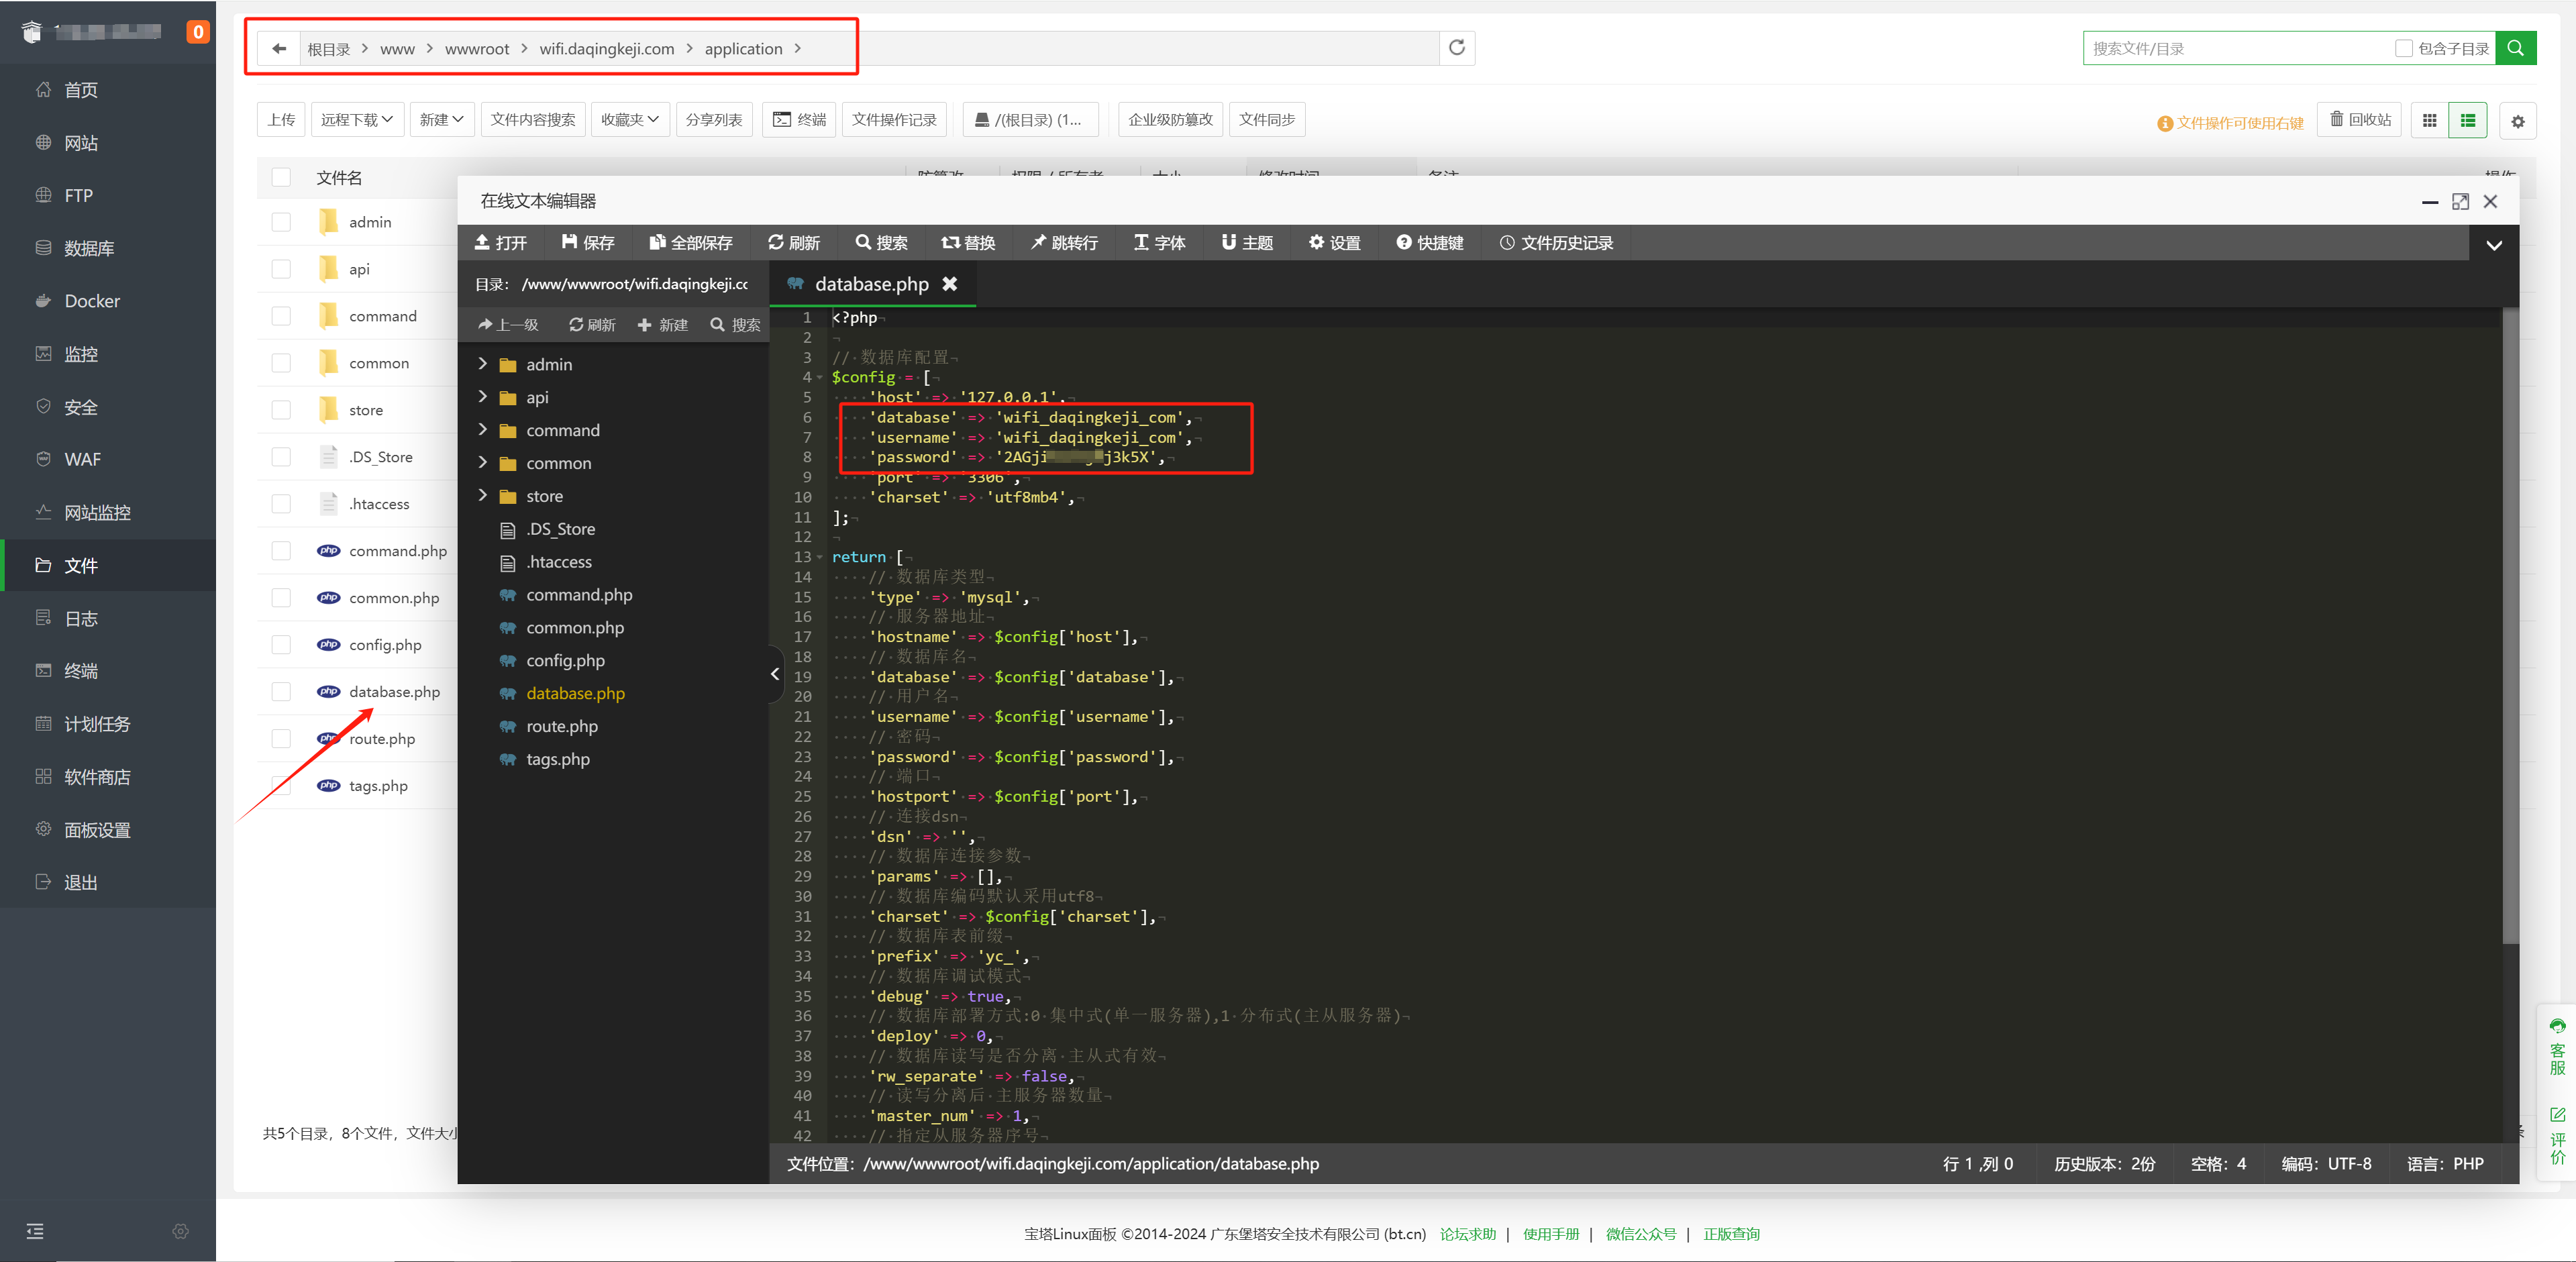Open 跳转行 go-to-line tool
The image size is (2576, 1262).
click(1065, 242)
